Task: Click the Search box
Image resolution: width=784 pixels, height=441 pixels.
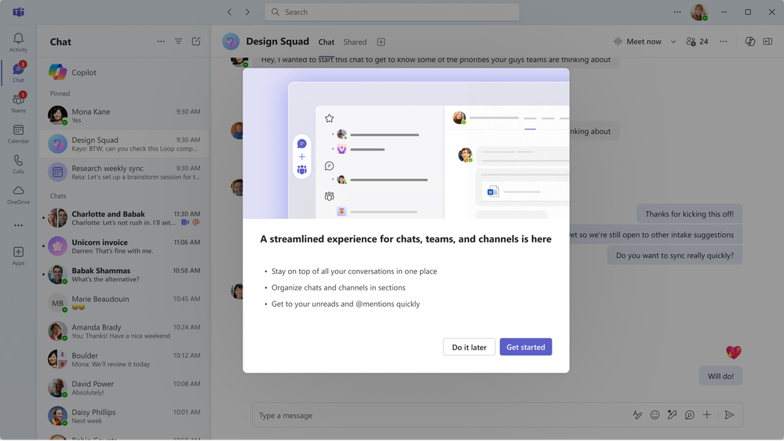Action: pyautogui.click(x=392, y=12)
